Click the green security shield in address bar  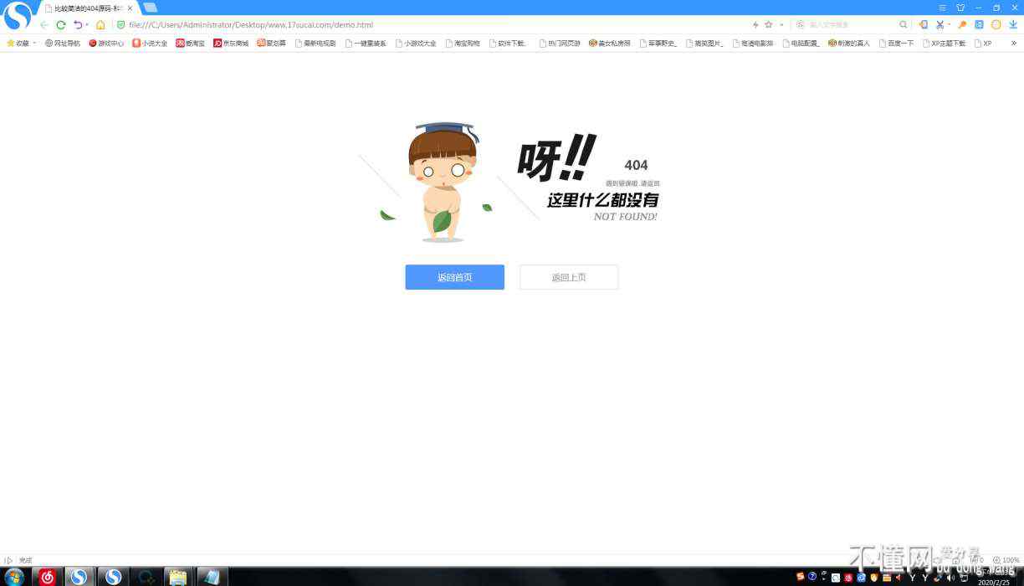121,25
